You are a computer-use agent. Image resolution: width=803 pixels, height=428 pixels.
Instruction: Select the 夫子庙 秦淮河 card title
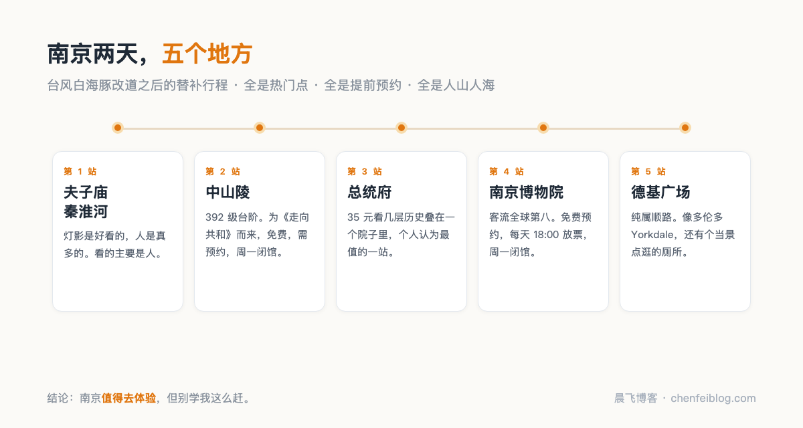click(86, 202)
